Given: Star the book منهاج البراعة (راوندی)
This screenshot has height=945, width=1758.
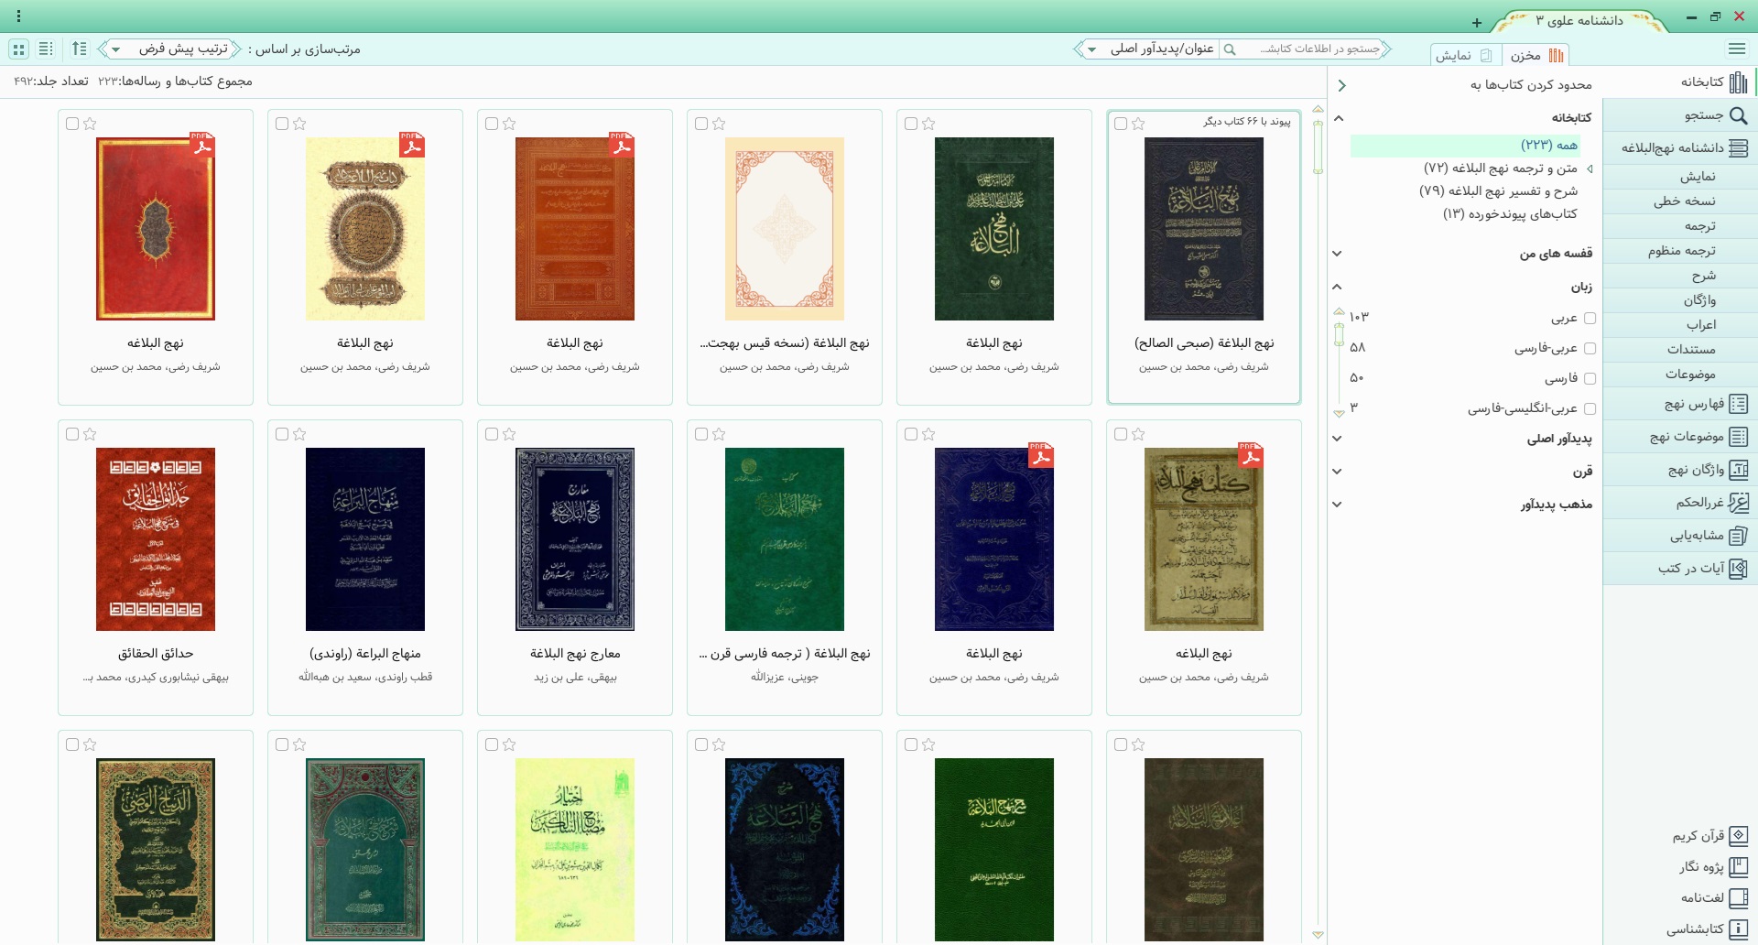Looking at the screenshot, I should pos(299,434).
